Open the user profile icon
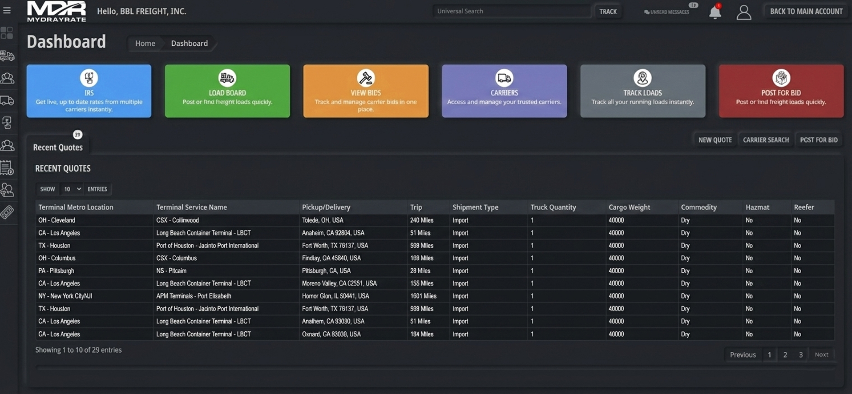Screen dimensions: 852x394 743,12
